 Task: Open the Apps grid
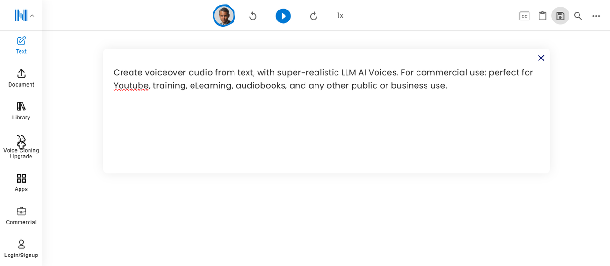coord(21,183)
